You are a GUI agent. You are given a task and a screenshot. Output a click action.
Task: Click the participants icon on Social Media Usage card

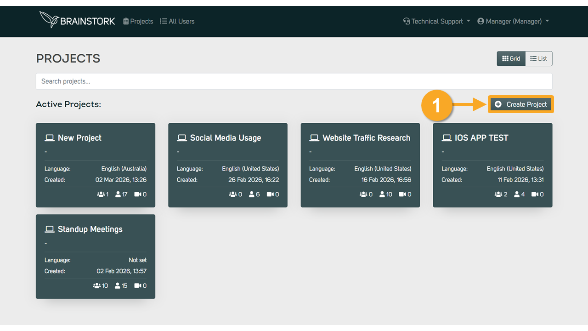(252, 194)
